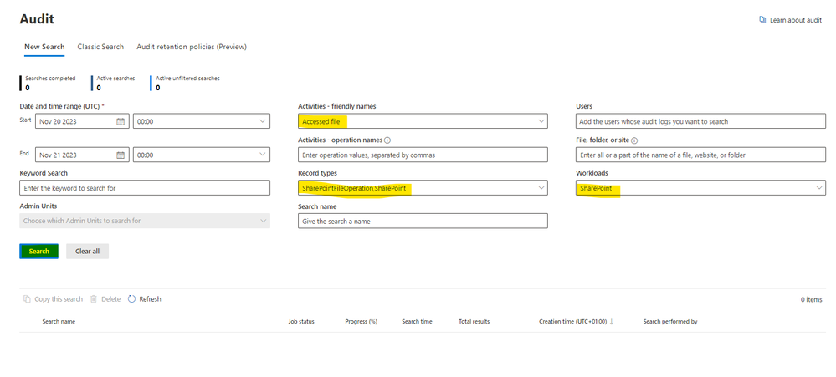This screenshot has width=836, height=377.
Task: Click the Copy this search icon
Action: point(27,299)
